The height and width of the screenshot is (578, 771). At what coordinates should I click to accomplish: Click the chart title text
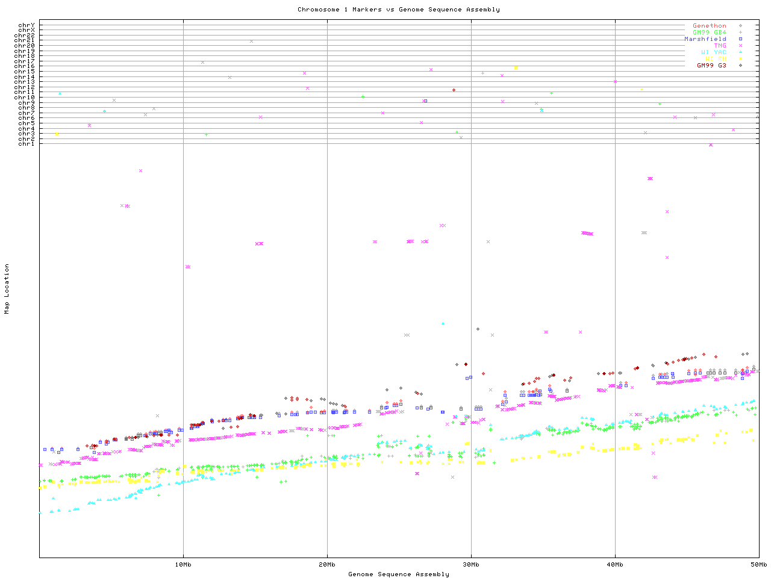tap(398, 10)
